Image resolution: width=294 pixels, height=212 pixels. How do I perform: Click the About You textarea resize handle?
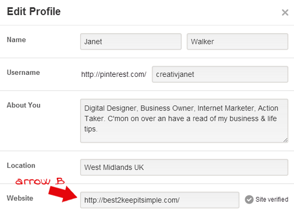tap(285, 140)
